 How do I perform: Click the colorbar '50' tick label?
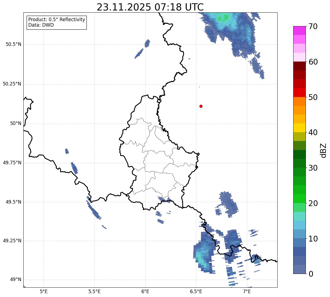click(x=313, y=98)
